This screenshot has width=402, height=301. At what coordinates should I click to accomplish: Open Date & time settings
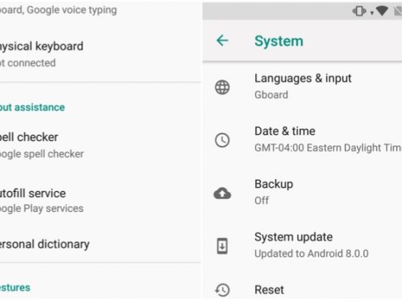point(302,140)
